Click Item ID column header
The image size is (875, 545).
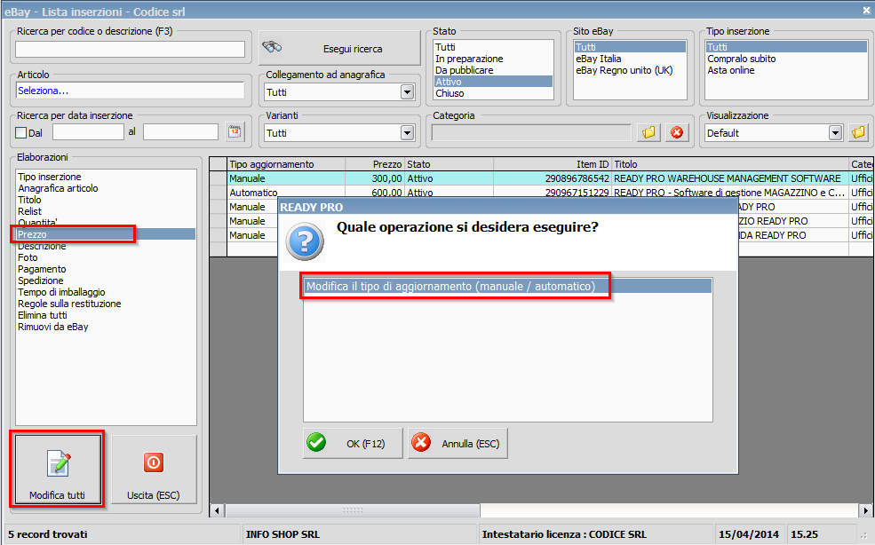553,164
